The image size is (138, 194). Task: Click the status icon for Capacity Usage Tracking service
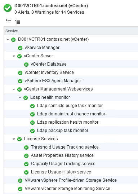coord(26,164)
